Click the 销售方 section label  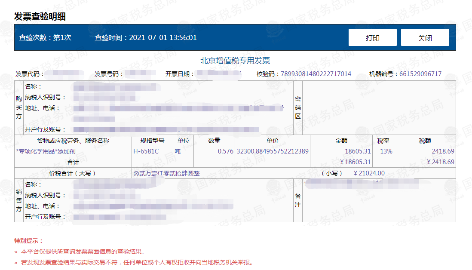click(x=18, y=200)
